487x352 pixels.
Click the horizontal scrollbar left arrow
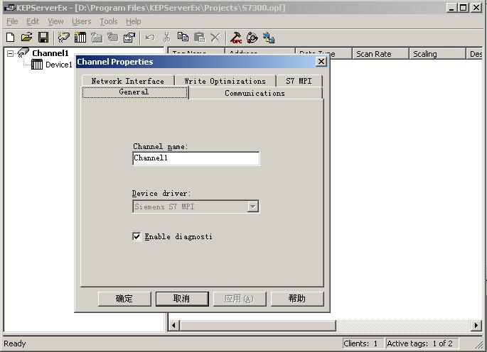(x=173, y=326)
